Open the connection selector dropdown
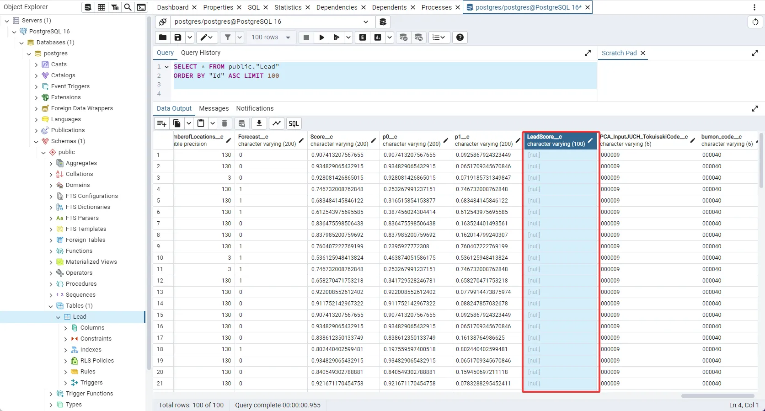The height and width of the screenshot is (411, 765). (x=365, y=22)
